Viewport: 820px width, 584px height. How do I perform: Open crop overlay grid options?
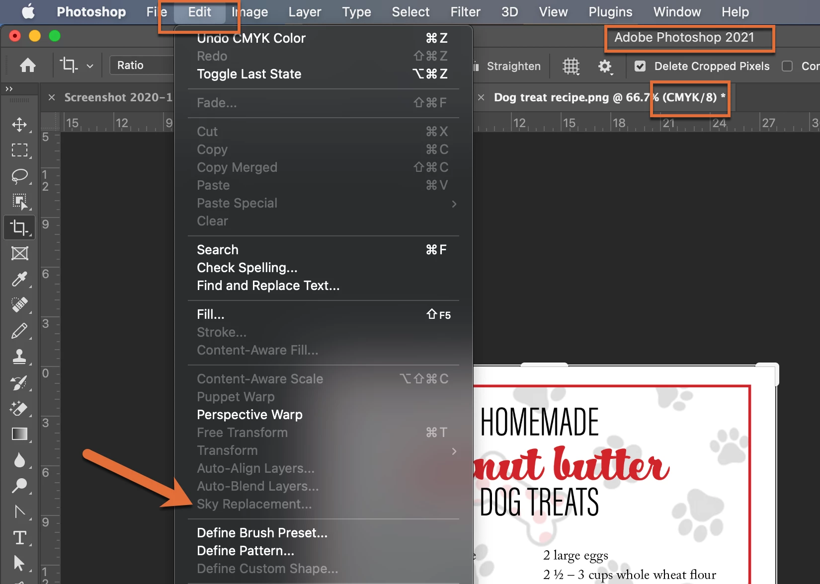pyautogui.click(x=571, y=66)
